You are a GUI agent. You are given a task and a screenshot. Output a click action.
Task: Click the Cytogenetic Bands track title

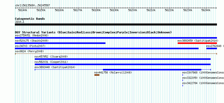(x=30, y=19)
